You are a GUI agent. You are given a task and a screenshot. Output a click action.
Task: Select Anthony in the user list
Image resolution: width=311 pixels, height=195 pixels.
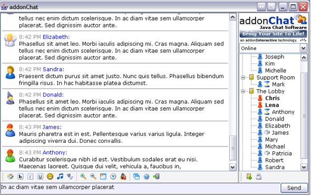(283, 112)
